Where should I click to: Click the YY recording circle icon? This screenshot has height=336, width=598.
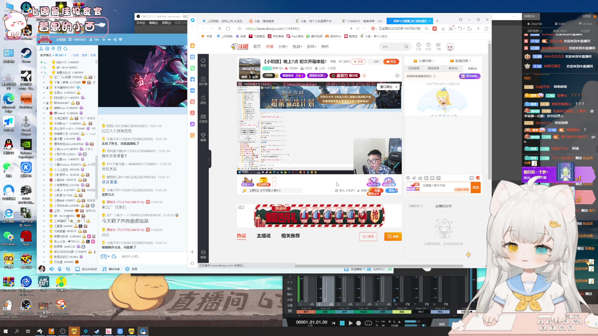[x=127, y=269]
